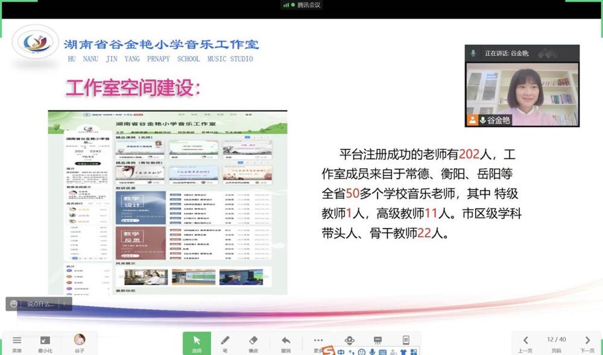Click the 最小化 minimize toolbar icon

(45, 341)
